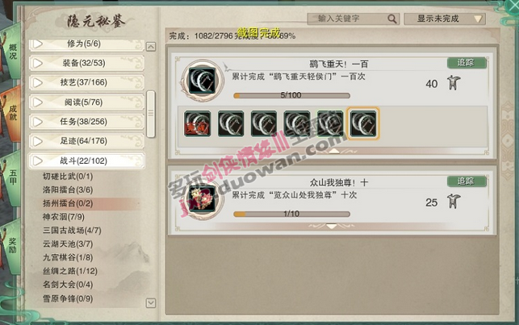This screenshot has width=519, height=325.
Task: Click the 5/100 progress bar
Action: pos(291,95)
